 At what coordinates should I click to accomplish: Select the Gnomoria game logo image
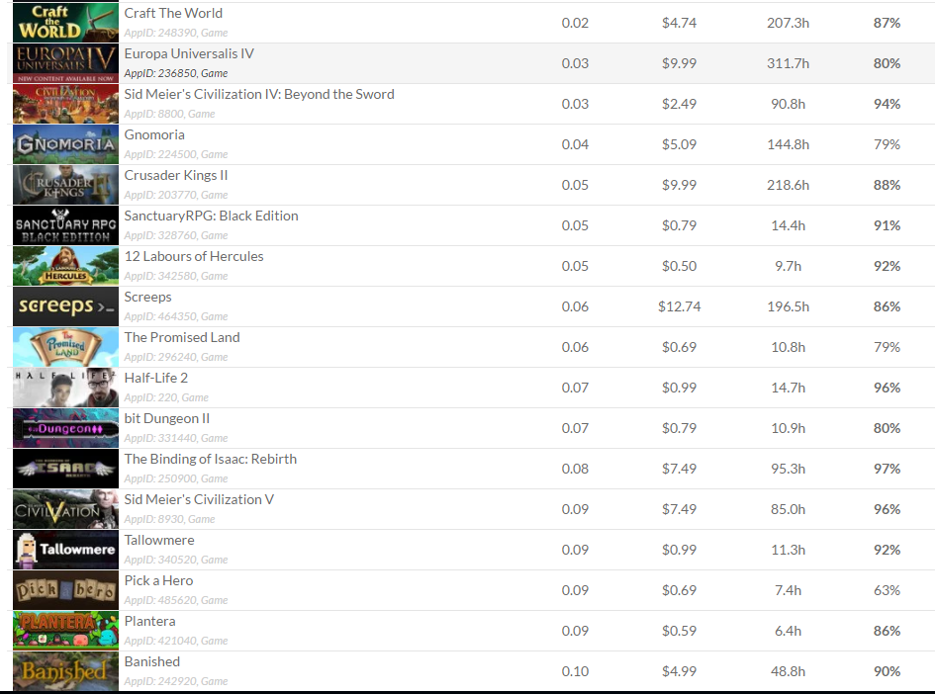(65, 144)
